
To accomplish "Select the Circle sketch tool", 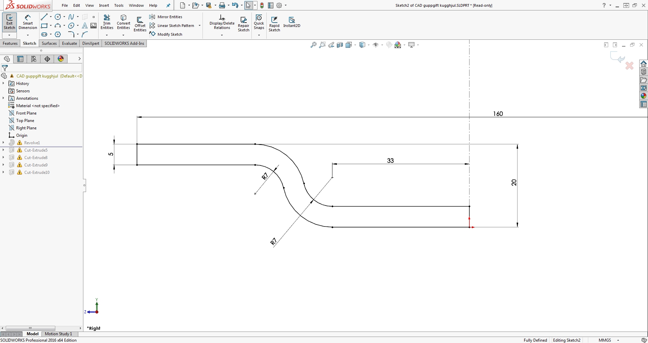I will [x=58, y=17].
